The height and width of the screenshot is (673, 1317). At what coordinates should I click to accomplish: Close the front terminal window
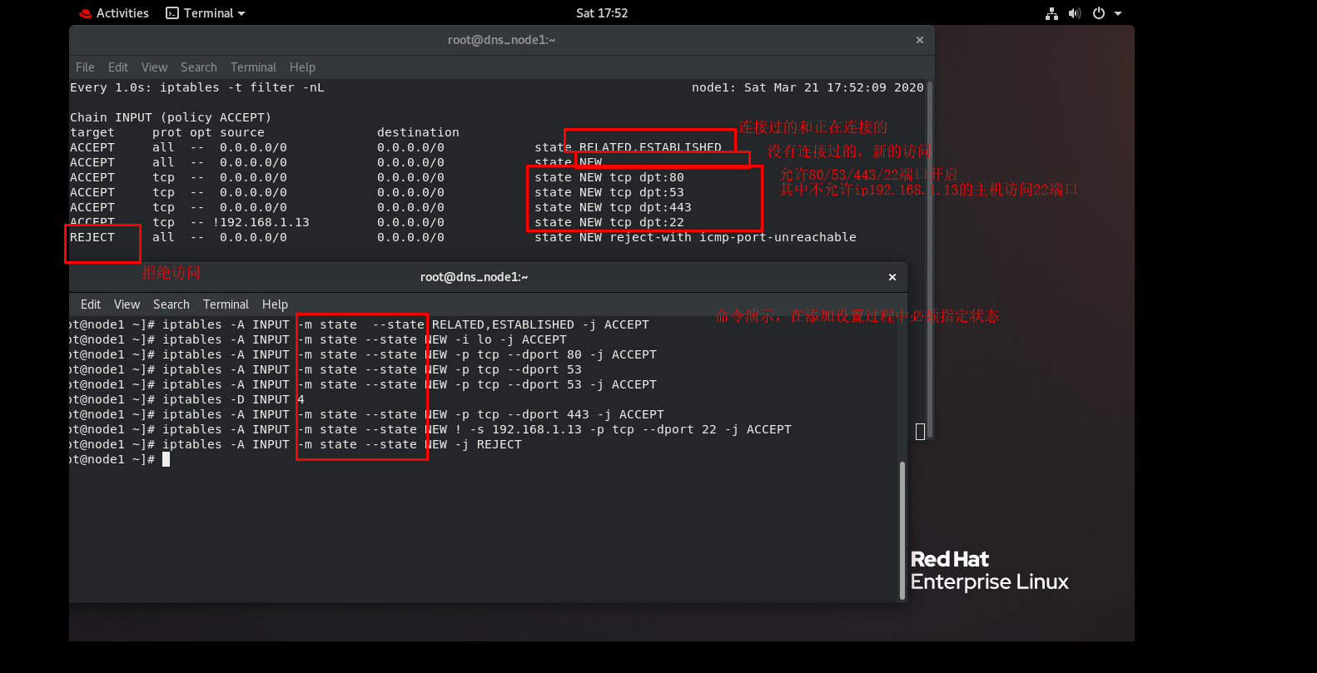(x=892, y=277)
